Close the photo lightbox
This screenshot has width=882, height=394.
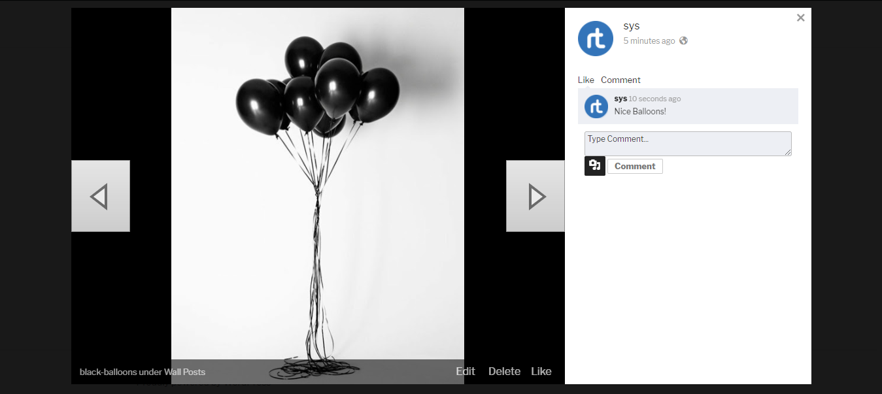click(x=800, y=18)
